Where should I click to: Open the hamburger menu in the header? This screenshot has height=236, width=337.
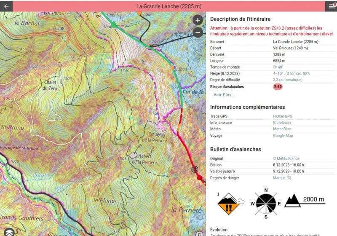[331, 6]
